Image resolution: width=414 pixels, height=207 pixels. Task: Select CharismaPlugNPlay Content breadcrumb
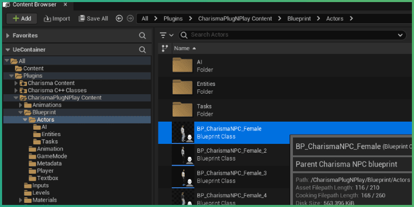(235, 19)
